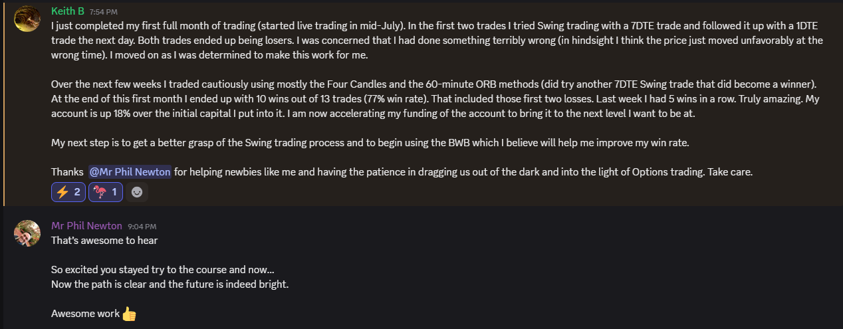Click the paragraph about first full month trading
Screen dimensions: 843x329
437,41
